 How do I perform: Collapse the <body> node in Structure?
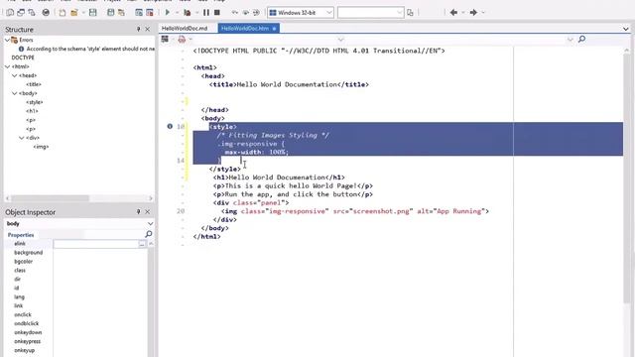[x=15, y=93]
